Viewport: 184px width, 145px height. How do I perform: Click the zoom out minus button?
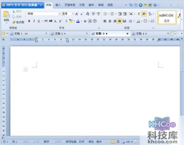point(135,142)
